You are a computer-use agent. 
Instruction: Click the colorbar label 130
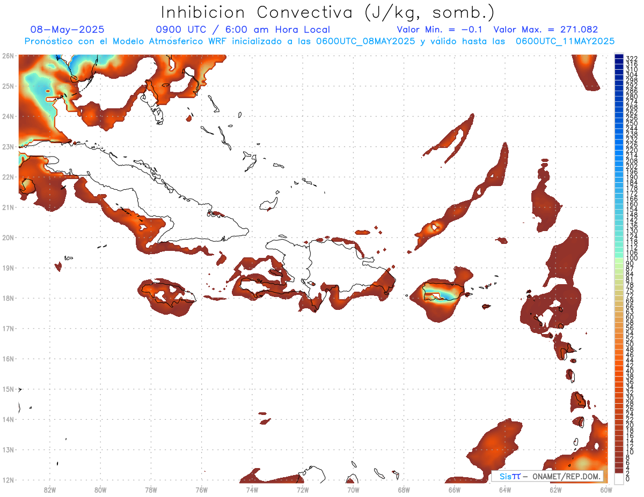pos(632,231)
